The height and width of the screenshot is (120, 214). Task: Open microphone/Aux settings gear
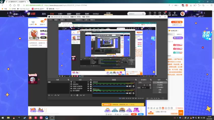point(133,93)
